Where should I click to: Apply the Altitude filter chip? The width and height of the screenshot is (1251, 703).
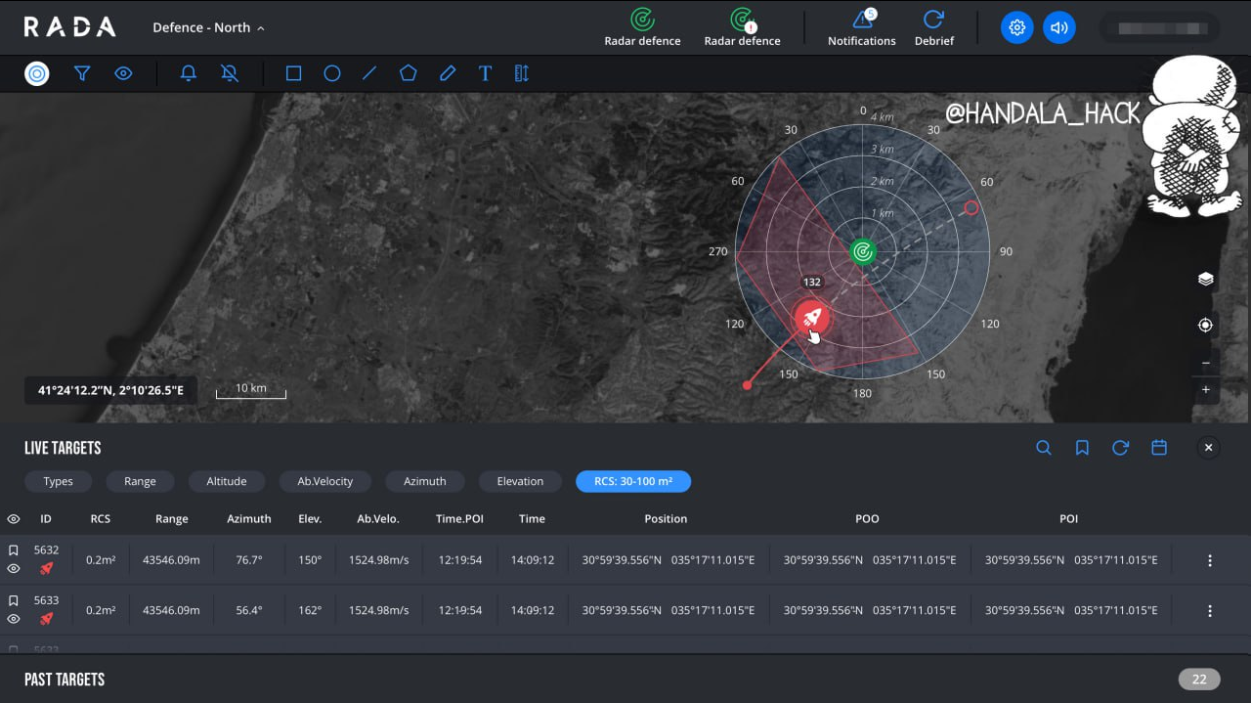pos(226,481)
